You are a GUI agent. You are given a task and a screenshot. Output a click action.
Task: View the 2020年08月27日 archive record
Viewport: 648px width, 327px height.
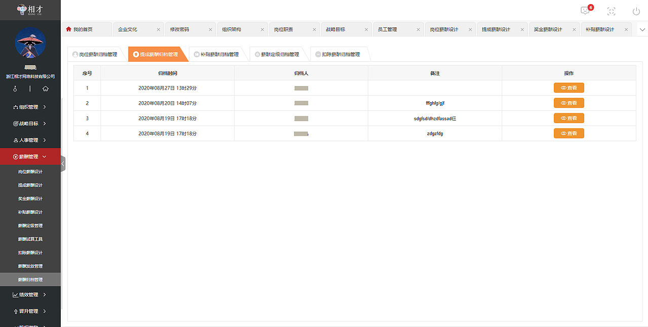pos(569,88)
